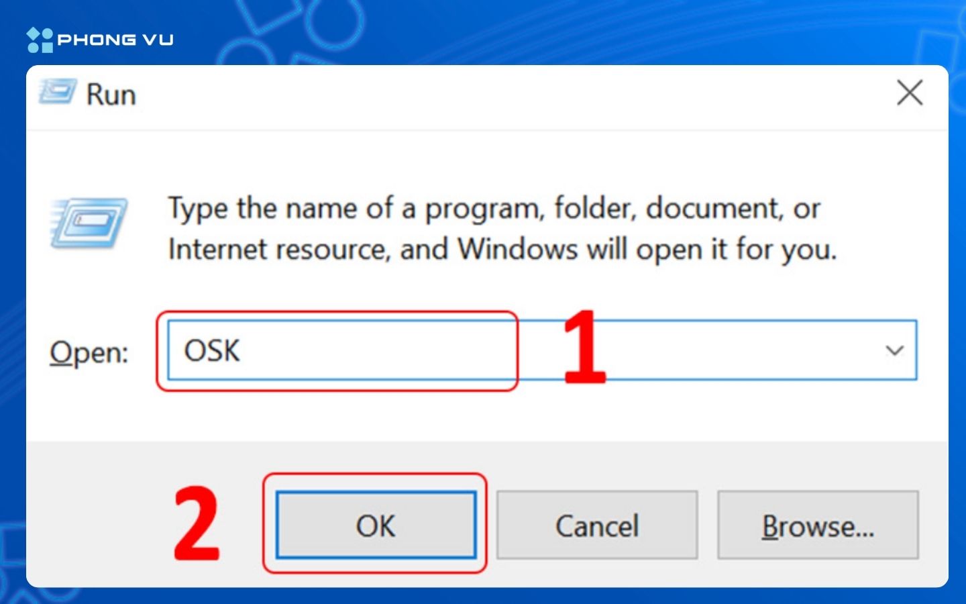This screenshot has width=966, height=604.
Task: Dismiss the dialog using Cancel
Action: pos(597,525)
